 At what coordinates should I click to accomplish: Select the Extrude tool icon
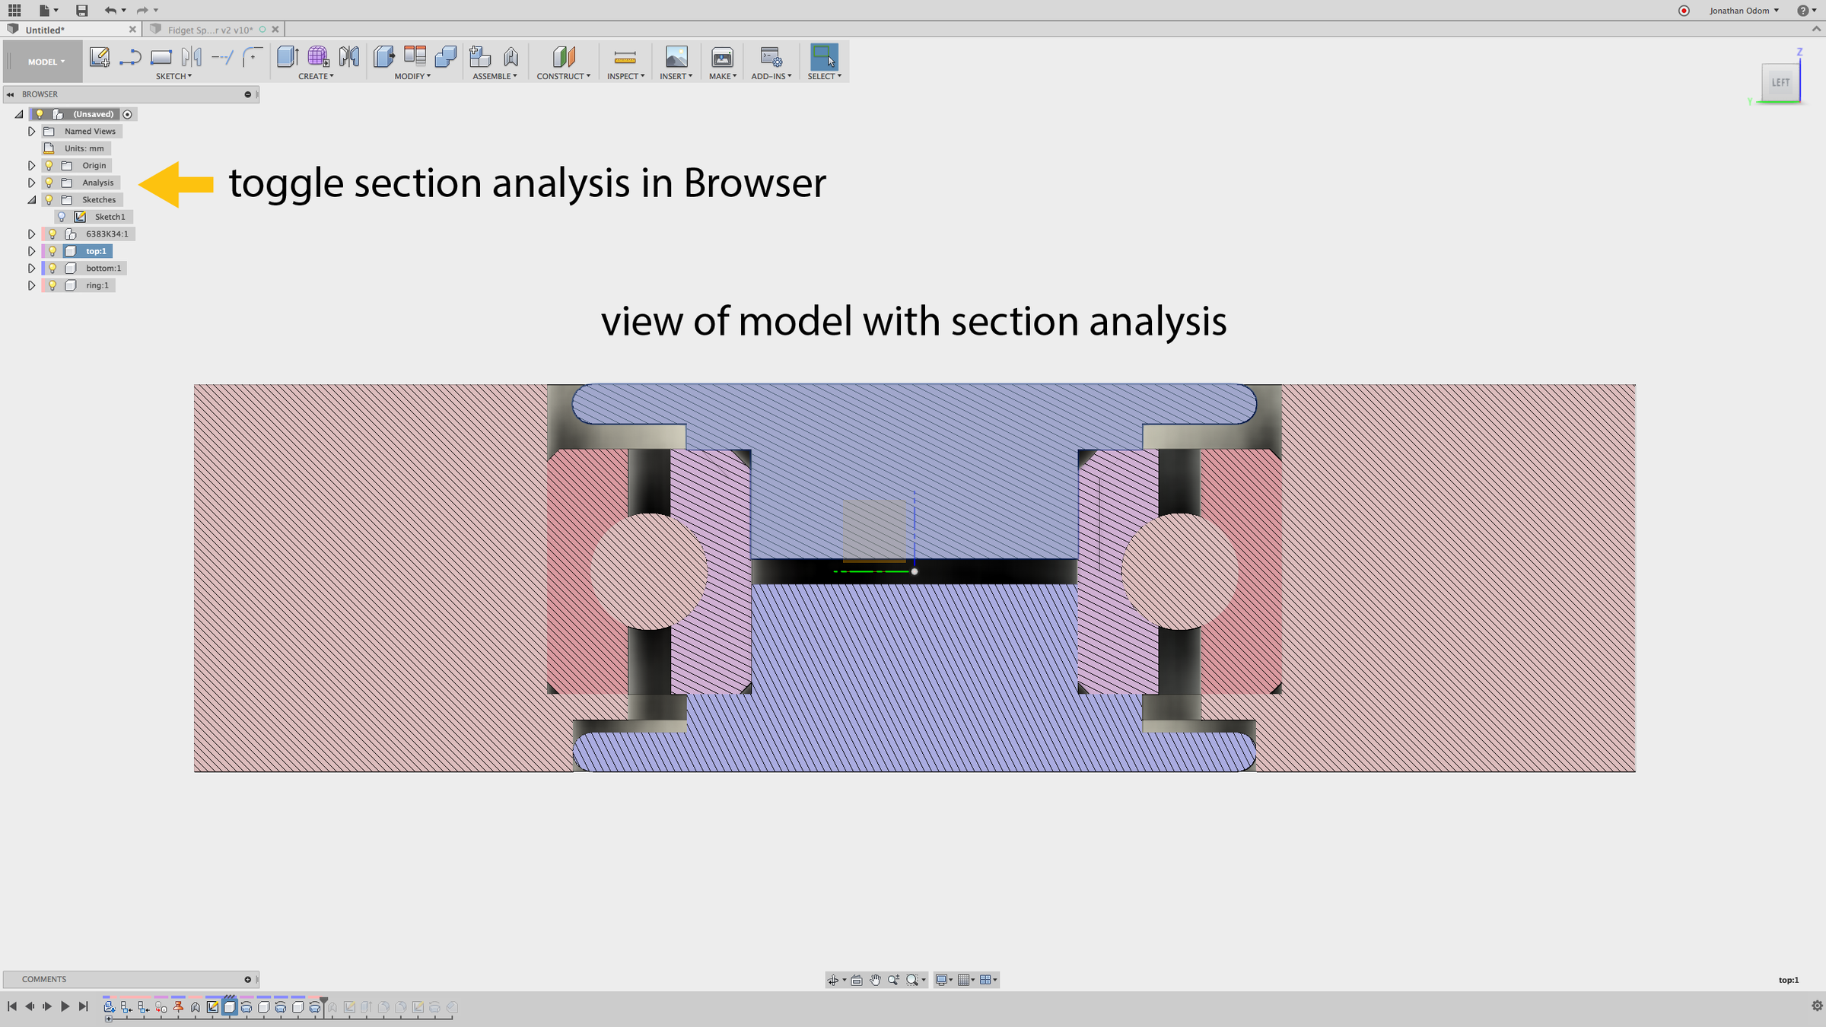pyautogui.click(x=287, y=57)
